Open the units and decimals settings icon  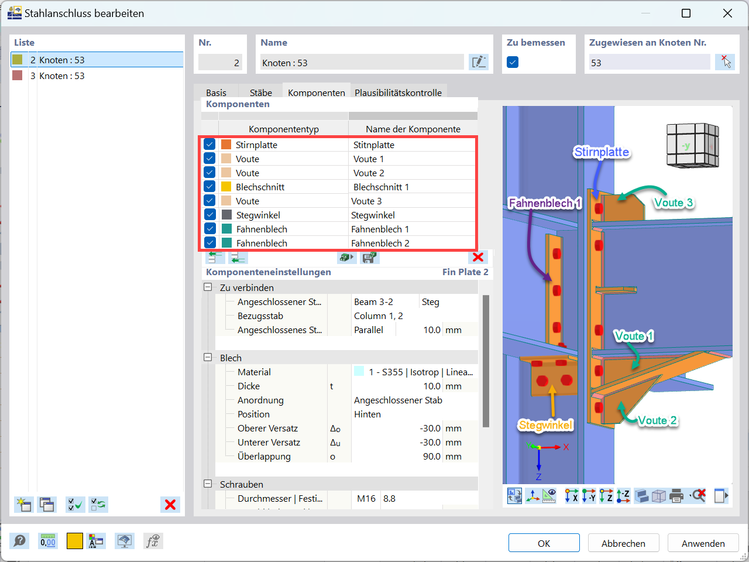point(48,541)
